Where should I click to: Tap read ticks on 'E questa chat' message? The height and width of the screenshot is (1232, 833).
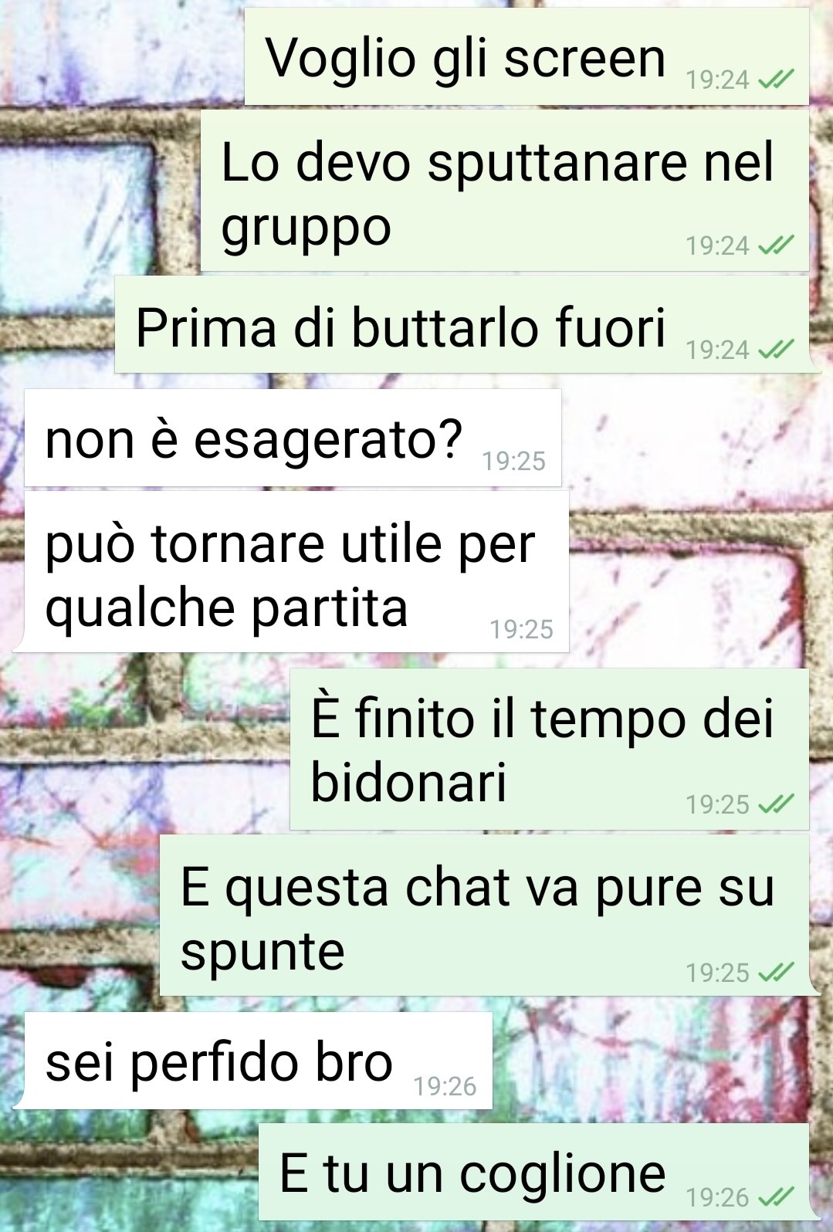(776, 972)
